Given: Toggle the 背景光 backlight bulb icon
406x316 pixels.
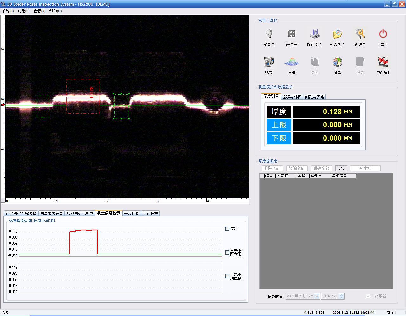Looking at the screenshot, I should tap(269, 34).
